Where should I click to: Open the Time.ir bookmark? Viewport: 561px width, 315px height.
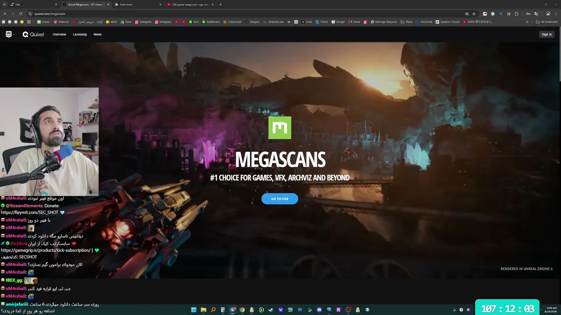322,22
